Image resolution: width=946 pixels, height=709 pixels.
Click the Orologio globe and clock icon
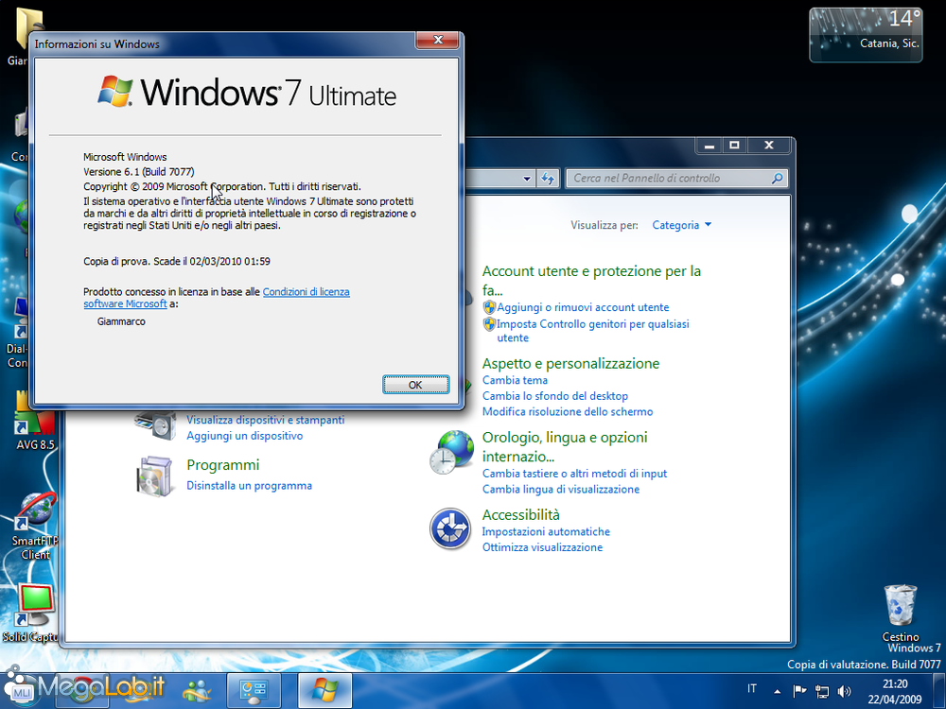pos(450,452)
